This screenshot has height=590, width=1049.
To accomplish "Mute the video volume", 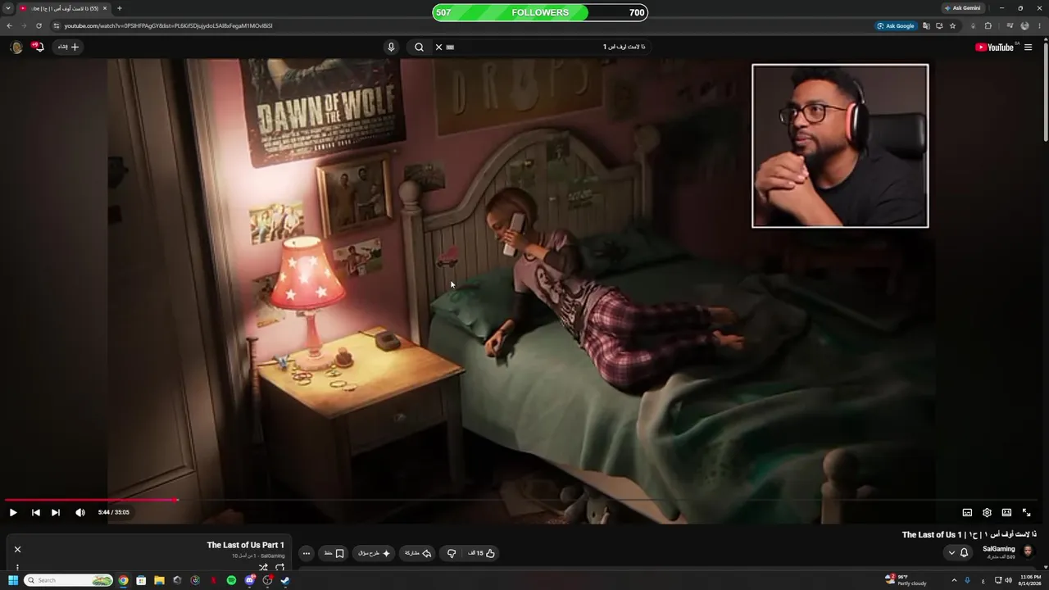I will 80,512.
